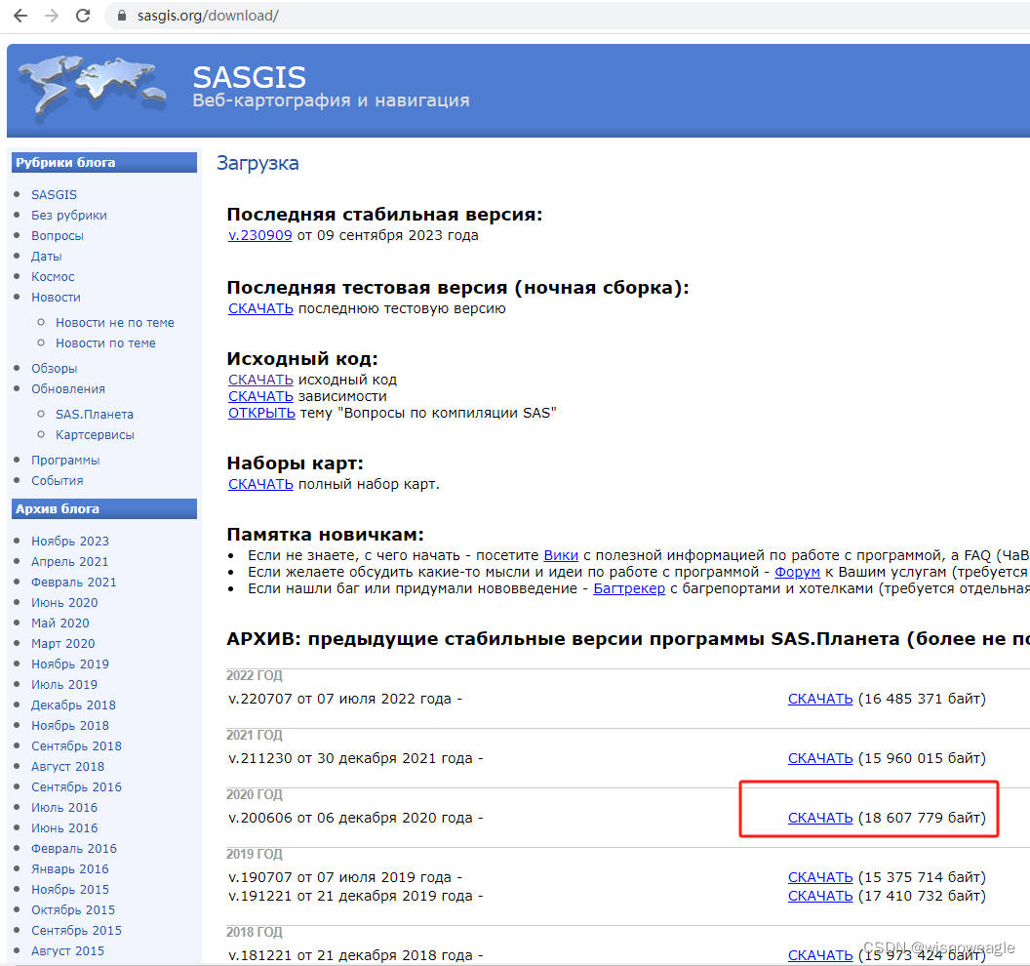Open the SAS compilation questions topic
Screen dimensions: 1030x966
pyautogui.click(x=261, y=413)
